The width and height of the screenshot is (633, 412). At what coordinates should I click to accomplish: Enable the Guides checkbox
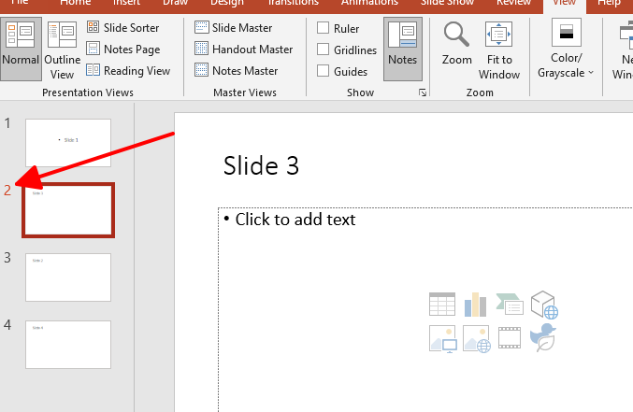pyautogui.click(x=324, y=72)
